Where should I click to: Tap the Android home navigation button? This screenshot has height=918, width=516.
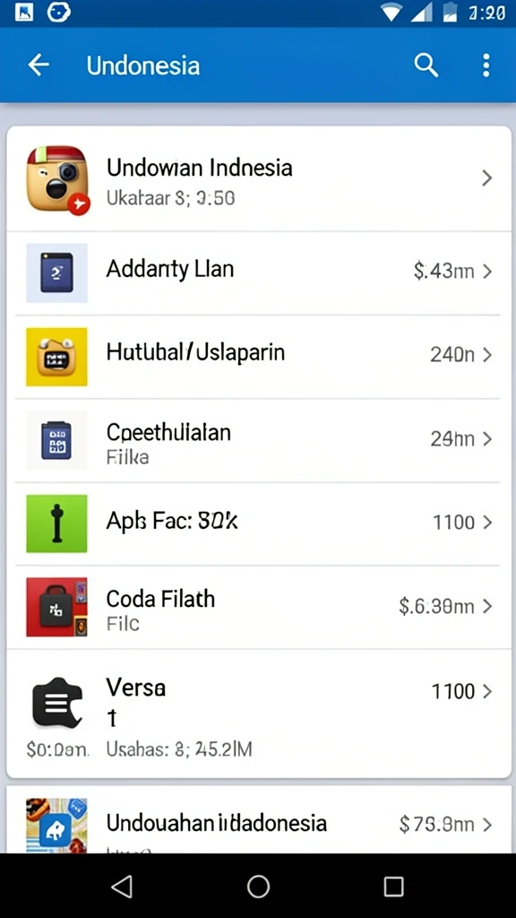click(x=258, y=887)
